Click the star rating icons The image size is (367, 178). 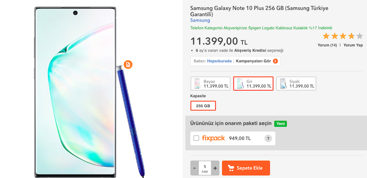(x=342, y=36)
